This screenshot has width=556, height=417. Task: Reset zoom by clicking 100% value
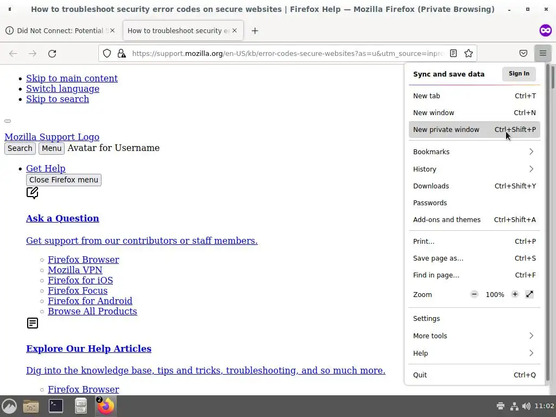click(x=495, y=294)
